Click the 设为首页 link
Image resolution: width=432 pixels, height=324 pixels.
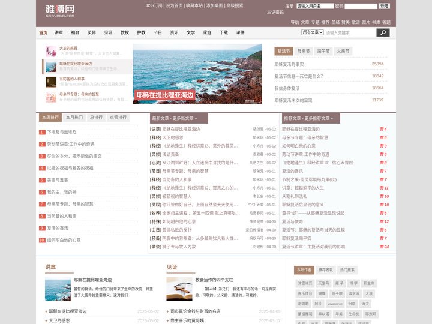coord(174,5)
